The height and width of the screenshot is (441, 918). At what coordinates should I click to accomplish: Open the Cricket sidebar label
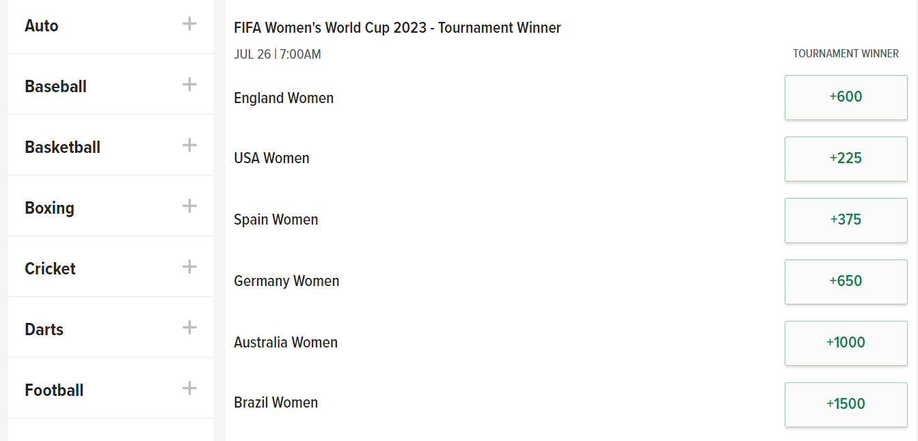(50, 269)
